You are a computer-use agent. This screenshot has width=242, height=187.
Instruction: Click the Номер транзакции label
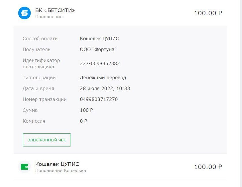coord(45,99)
